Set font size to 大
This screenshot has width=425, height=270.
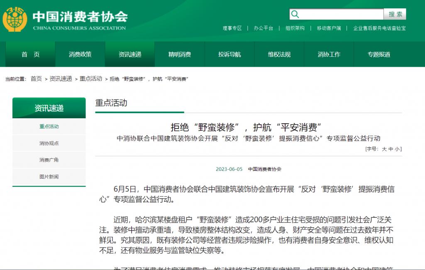tap(384, 149)
